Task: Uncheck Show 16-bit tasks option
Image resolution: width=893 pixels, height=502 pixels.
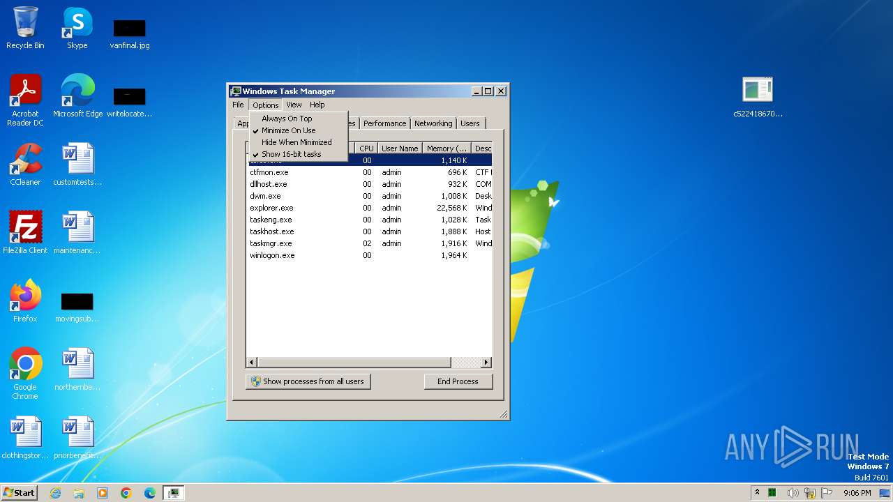Action: pyautogui.click(x=298, y=154)
